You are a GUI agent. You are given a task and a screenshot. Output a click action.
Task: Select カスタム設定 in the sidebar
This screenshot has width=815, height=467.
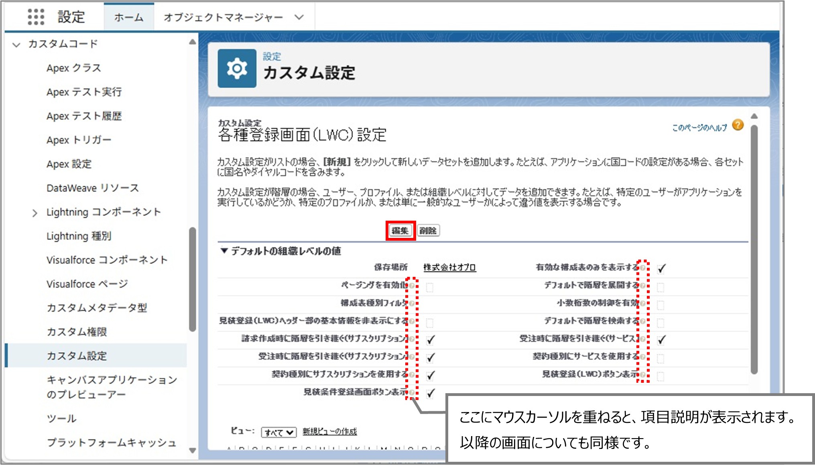pyautogui.click(x=76, y=356)
